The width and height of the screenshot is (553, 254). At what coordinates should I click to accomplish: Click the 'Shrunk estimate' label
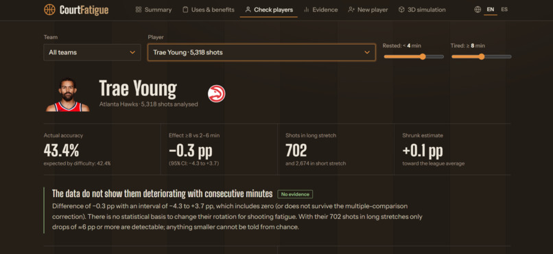pos(423,135)
